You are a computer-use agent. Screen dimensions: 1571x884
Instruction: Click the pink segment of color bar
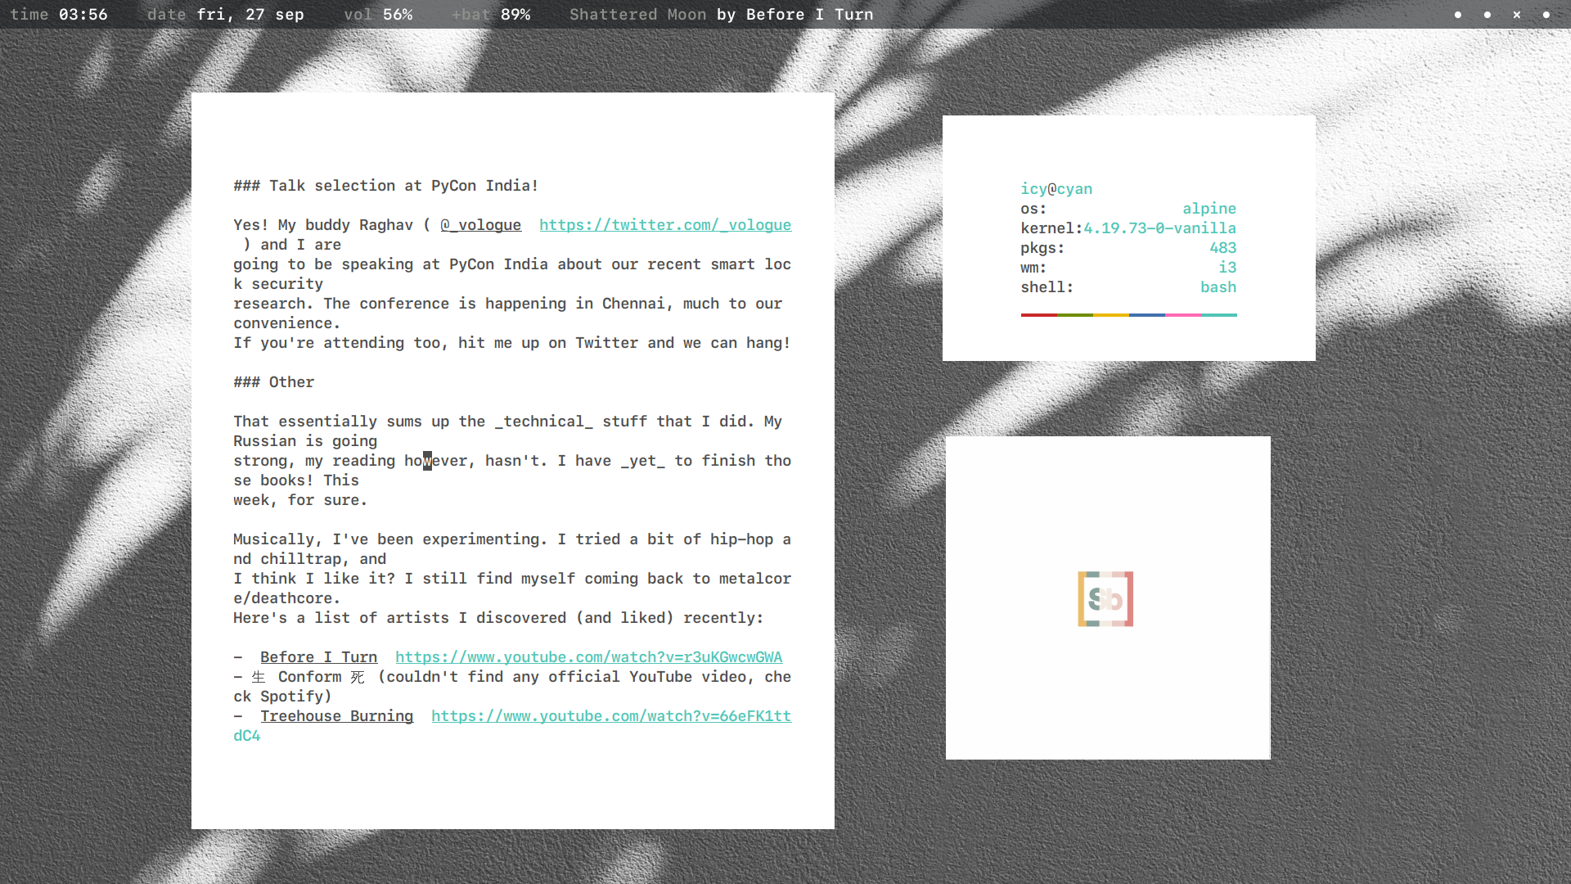[1182, 314]
